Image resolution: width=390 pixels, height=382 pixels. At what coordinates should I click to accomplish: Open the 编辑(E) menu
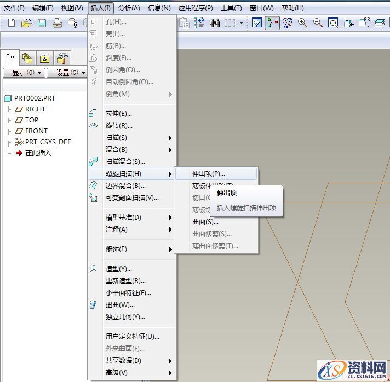click(x=43, y=8)
